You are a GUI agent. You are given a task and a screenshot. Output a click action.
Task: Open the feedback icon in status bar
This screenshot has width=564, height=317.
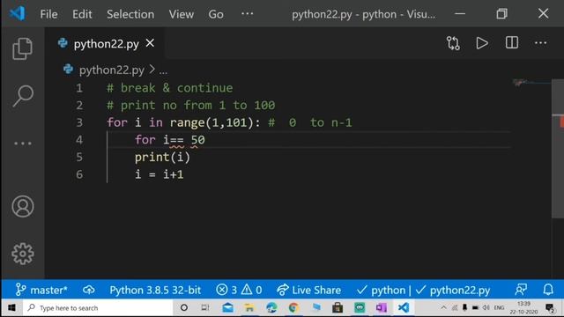click(521, 290)
